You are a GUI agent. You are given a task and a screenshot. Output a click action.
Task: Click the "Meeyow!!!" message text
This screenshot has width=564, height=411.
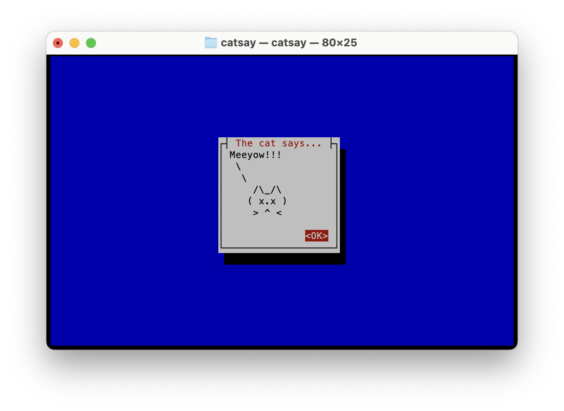(256, 155)
